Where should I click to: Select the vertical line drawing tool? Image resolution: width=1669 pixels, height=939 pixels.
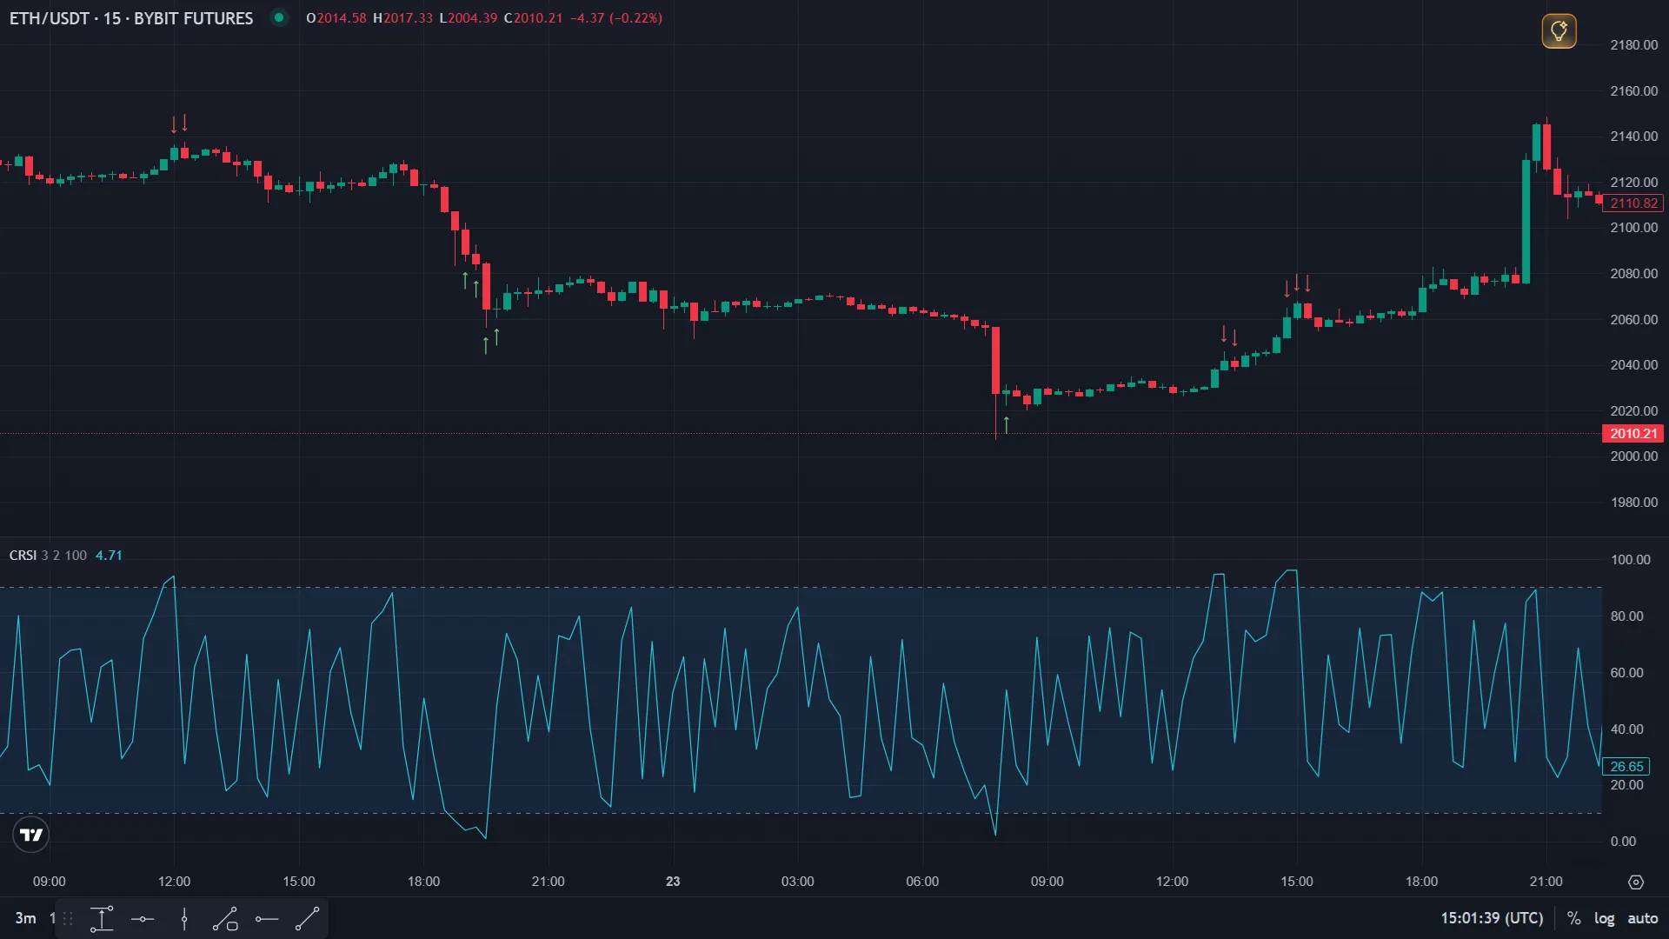(184, 919)
